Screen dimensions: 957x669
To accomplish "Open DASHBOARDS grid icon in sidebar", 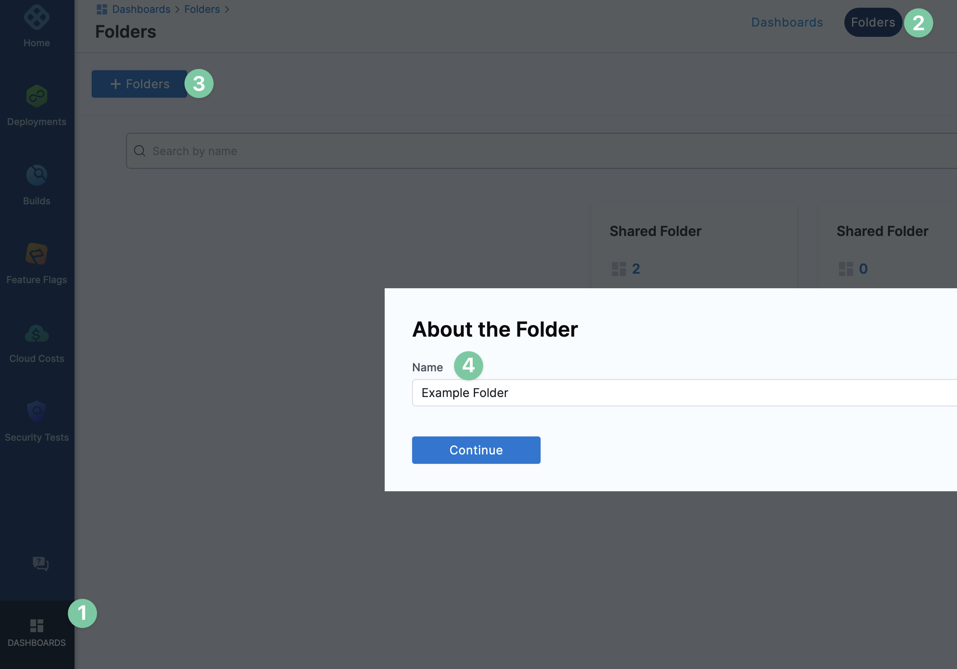I will coord(36,626).
